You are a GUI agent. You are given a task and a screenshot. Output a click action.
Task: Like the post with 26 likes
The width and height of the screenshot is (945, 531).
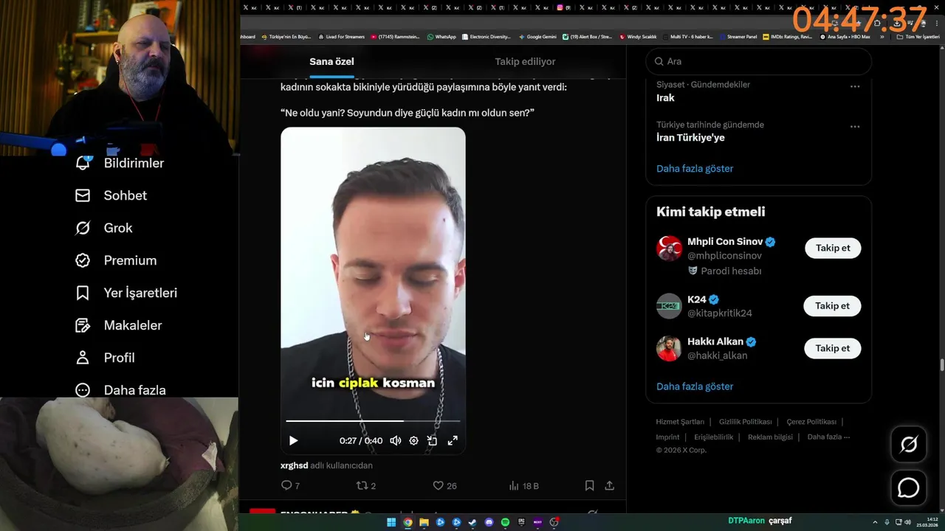(x=444, y=485)
